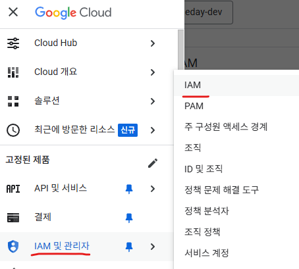Image resolution: width=299 pixels, height=269 pixels.
Task: Select PAM in the submenu
Action: [x=236, y=107]
